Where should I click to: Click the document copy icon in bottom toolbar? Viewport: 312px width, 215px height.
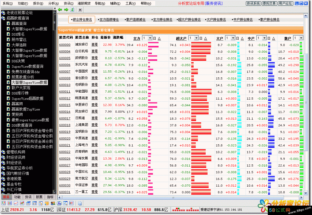(80, 203)
